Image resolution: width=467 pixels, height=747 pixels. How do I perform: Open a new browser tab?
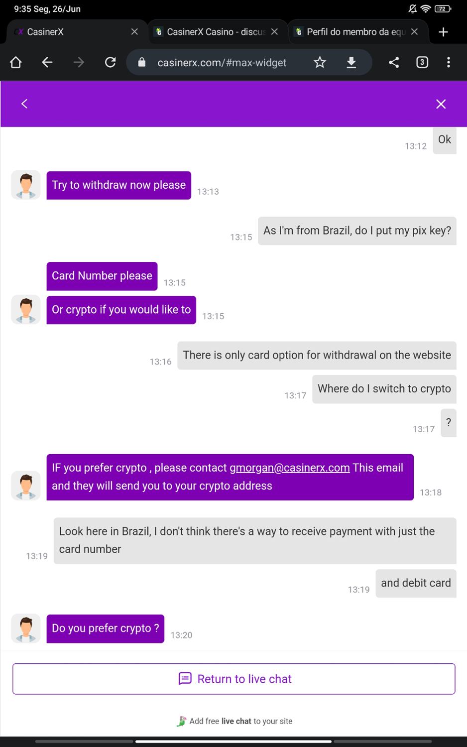(x=443, y=32)
